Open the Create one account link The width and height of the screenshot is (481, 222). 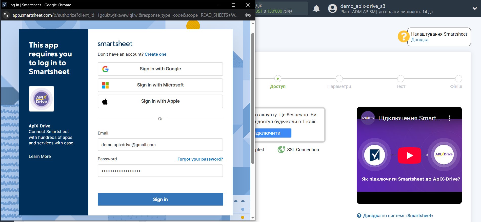point(155,54)
